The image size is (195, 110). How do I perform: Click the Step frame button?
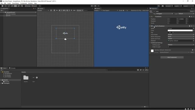[98, 6]
